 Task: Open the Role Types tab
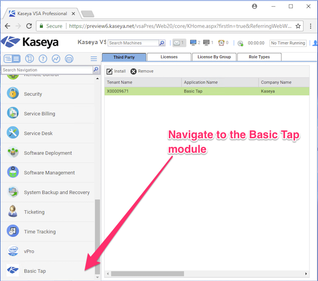(259, 57)
